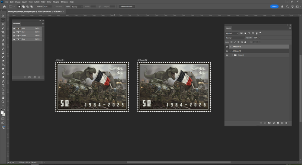Hide the Artboard 2 layer

tap(227, 47)
